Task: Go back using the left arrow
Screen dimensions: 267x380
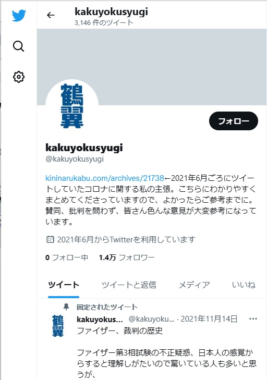Action: (x=51, y=15)
